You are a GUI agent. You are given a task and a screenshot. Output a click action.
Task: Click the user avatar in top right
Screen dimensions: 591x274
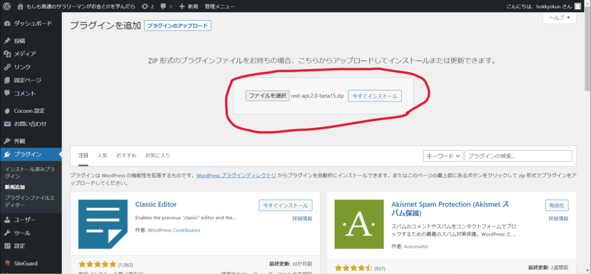pyautogui.click(x=577, y=6)
